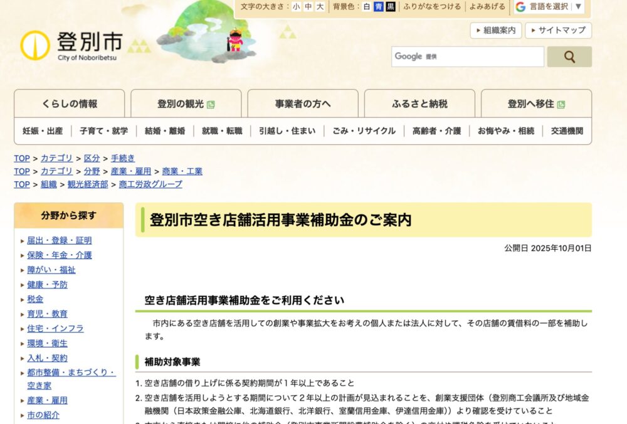Switch background color to white (白)

coord(367,7)
